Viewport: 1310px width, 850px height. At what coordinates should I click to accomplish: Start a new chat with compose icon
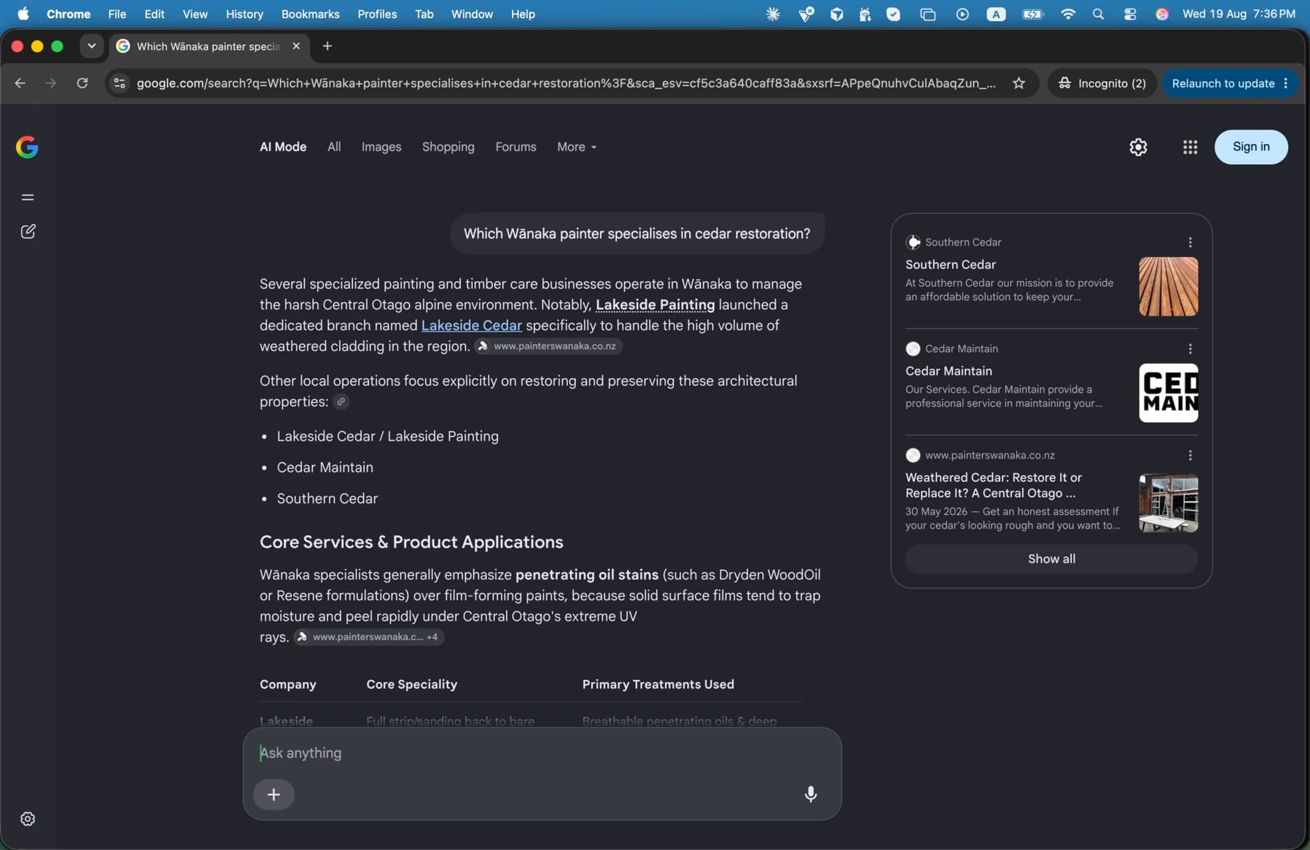tap(27, 231)
